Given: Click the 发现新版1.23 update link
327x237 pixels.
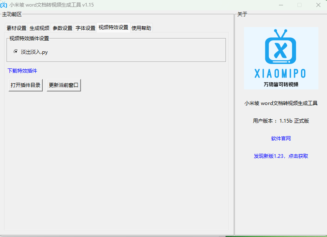Looking at the screenshot, I should click(281, 156).
